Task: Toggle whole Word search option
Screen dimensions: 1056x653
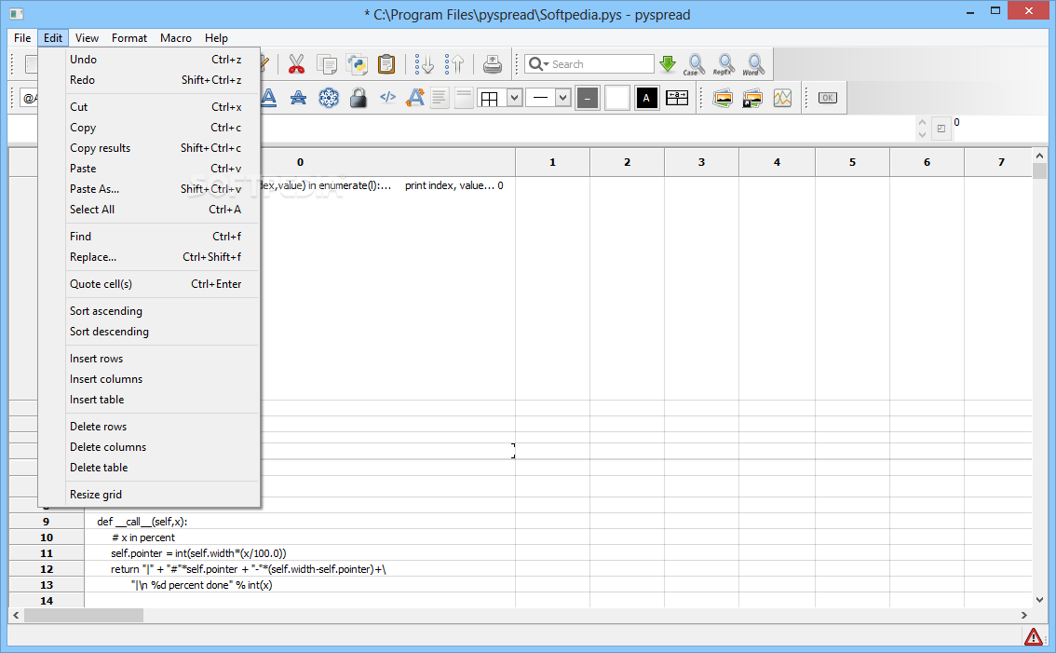Action: tap(753, 64)
